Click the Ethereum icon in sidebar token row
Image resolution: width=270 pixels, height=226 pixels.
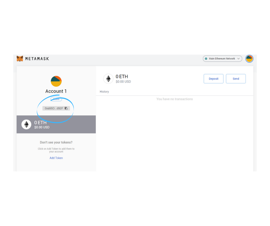click(x=26, y=124)
